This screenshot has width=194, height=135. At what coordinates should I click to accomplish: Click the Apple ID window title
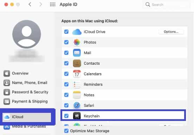[69, 5]
